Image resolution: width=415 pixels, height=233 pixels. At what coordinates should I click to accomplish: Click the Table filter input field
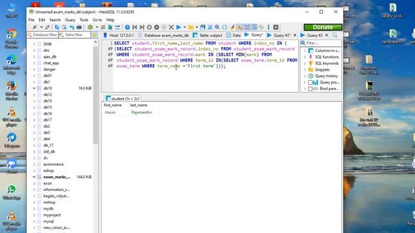point(75,35)
